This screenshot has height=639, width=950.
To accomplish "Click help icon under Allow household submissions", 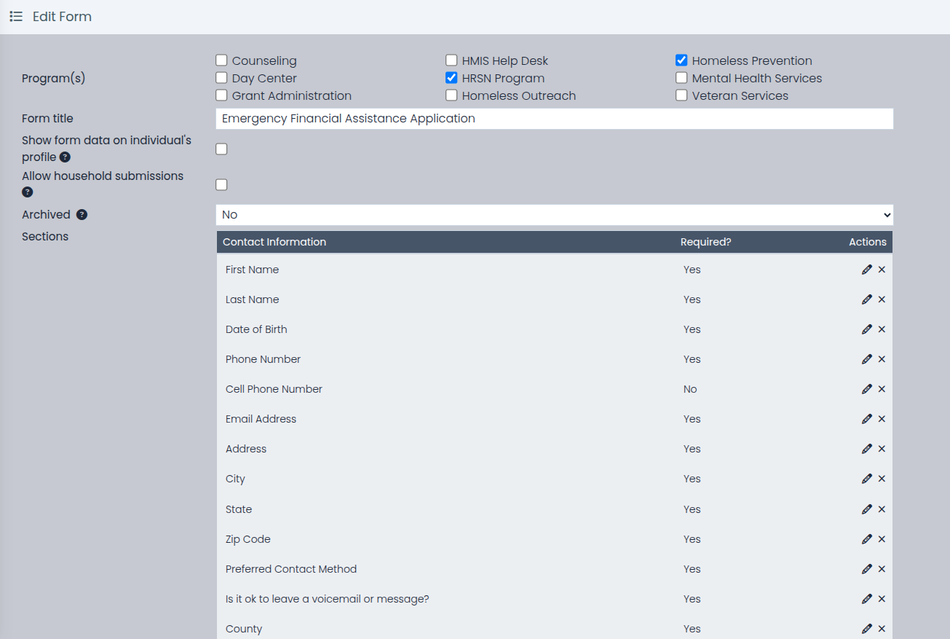I will (x=28, y=192).
